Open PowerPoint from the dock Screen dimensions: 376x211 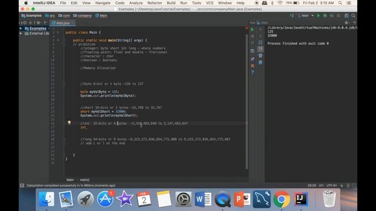point(242,199)
